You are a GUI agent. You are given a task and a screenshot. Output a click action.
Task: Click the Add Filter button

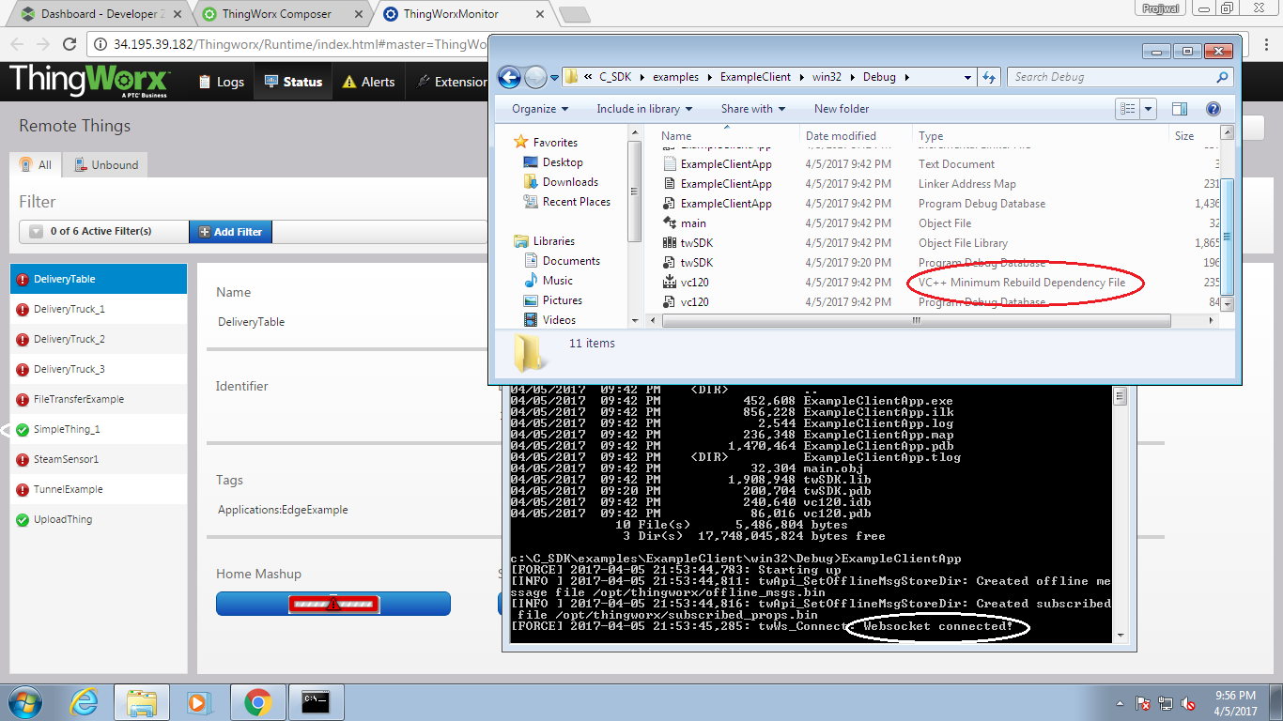pyautogui.click(x=229, y=231)
